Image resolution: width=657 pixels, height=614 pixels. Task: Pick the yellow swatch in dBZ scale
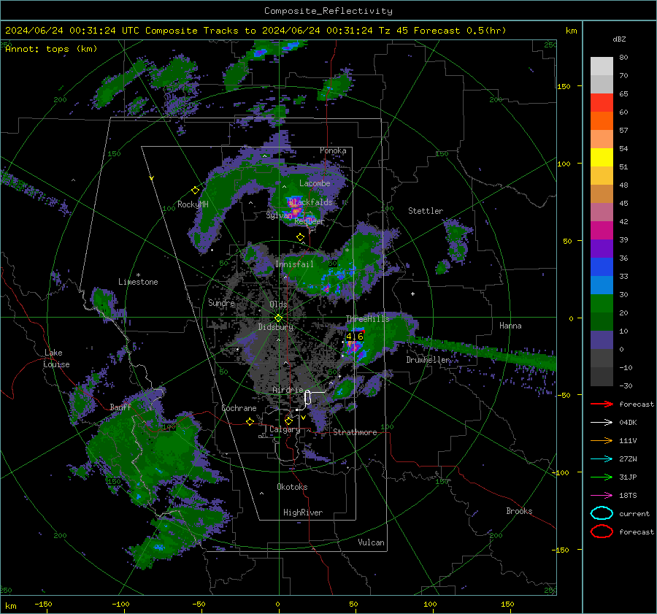tap(602, 158)
